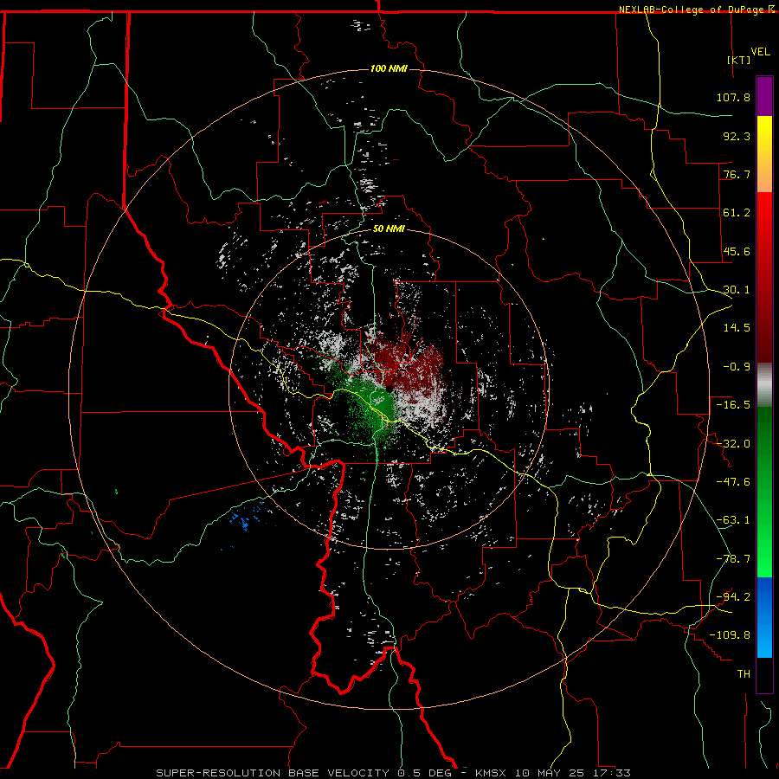Pick the purple segment of the color bar
This screenshot has height=779, width=779.
pos(764,96)
